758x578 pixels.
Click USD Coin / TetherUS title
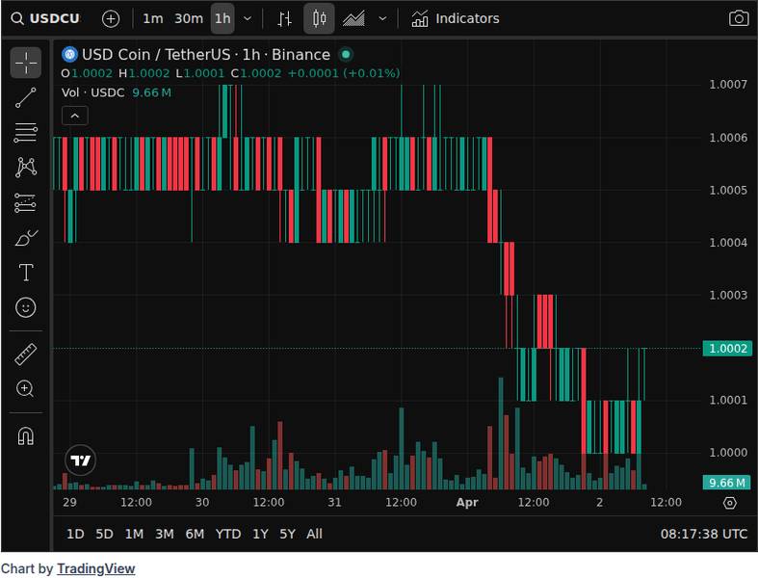[x=156, y=55]
